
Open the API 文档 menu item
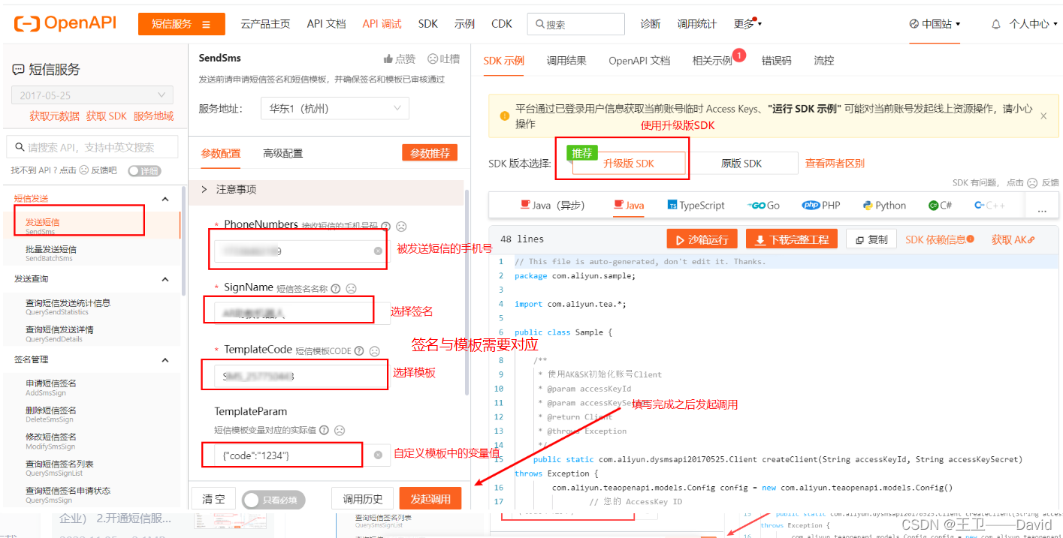[x=326, y=24]
